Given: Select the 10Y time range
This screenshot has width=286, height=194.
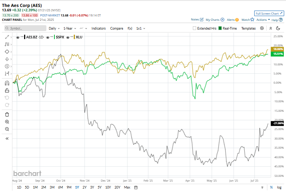Looking at the screenshot, I should click(108, 187).
